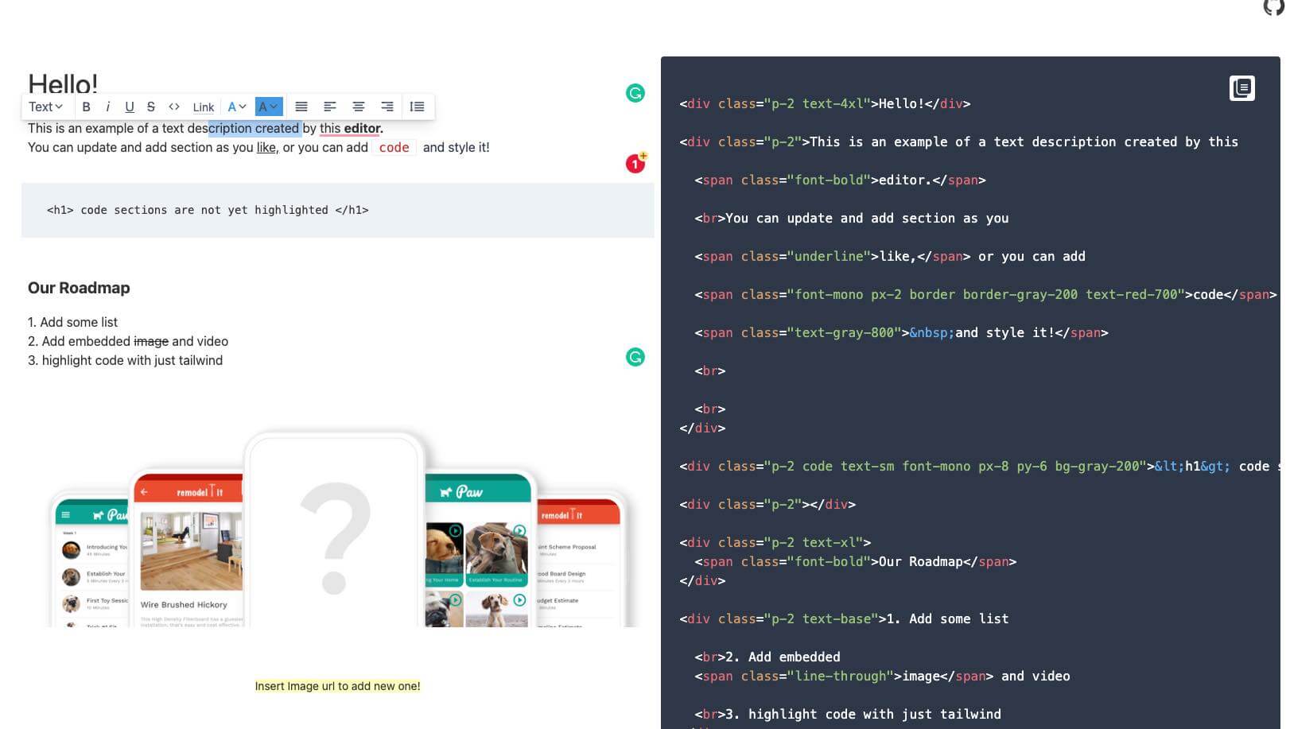Viewport: 1290px width, 729px height.
Task: Click the question-mark phone mockup
Action: tap(334, 533)
